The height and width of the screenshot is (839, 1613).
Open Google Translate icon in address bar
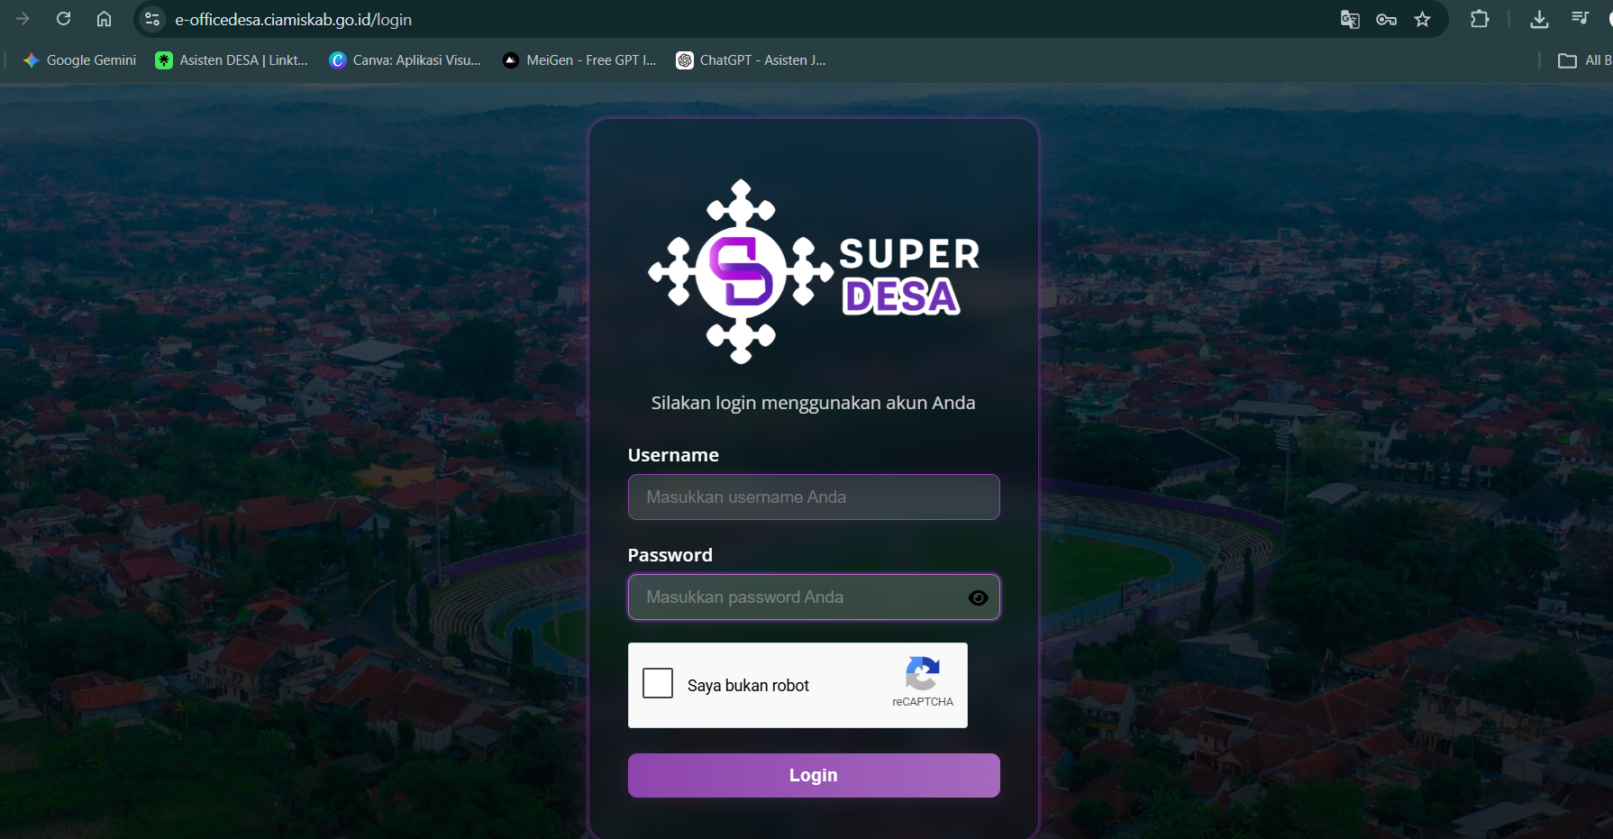[1349, 19]
